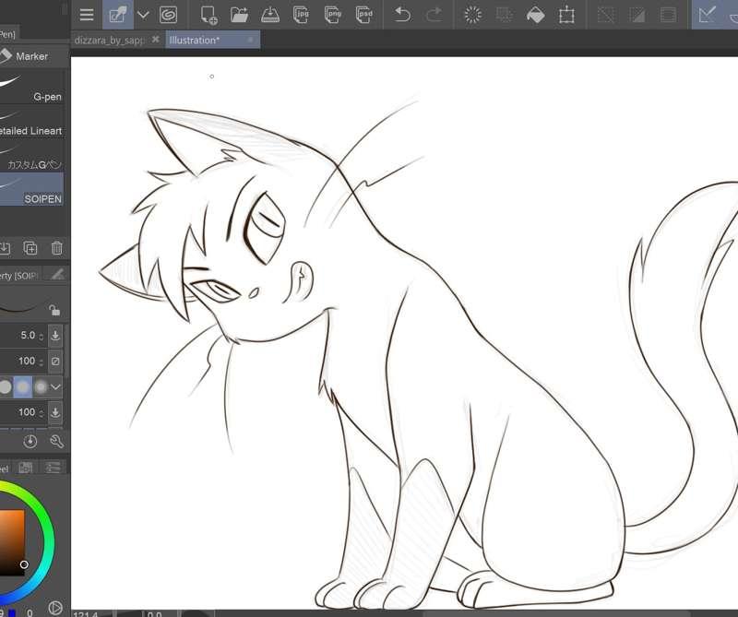Select the カスタムGペン sub tool
The image size is (738, 617).
[x=31, y=155]
